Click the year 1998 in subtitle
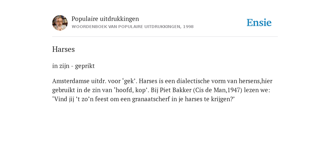Viewport: 330px width, 165px height. (188, 27)
